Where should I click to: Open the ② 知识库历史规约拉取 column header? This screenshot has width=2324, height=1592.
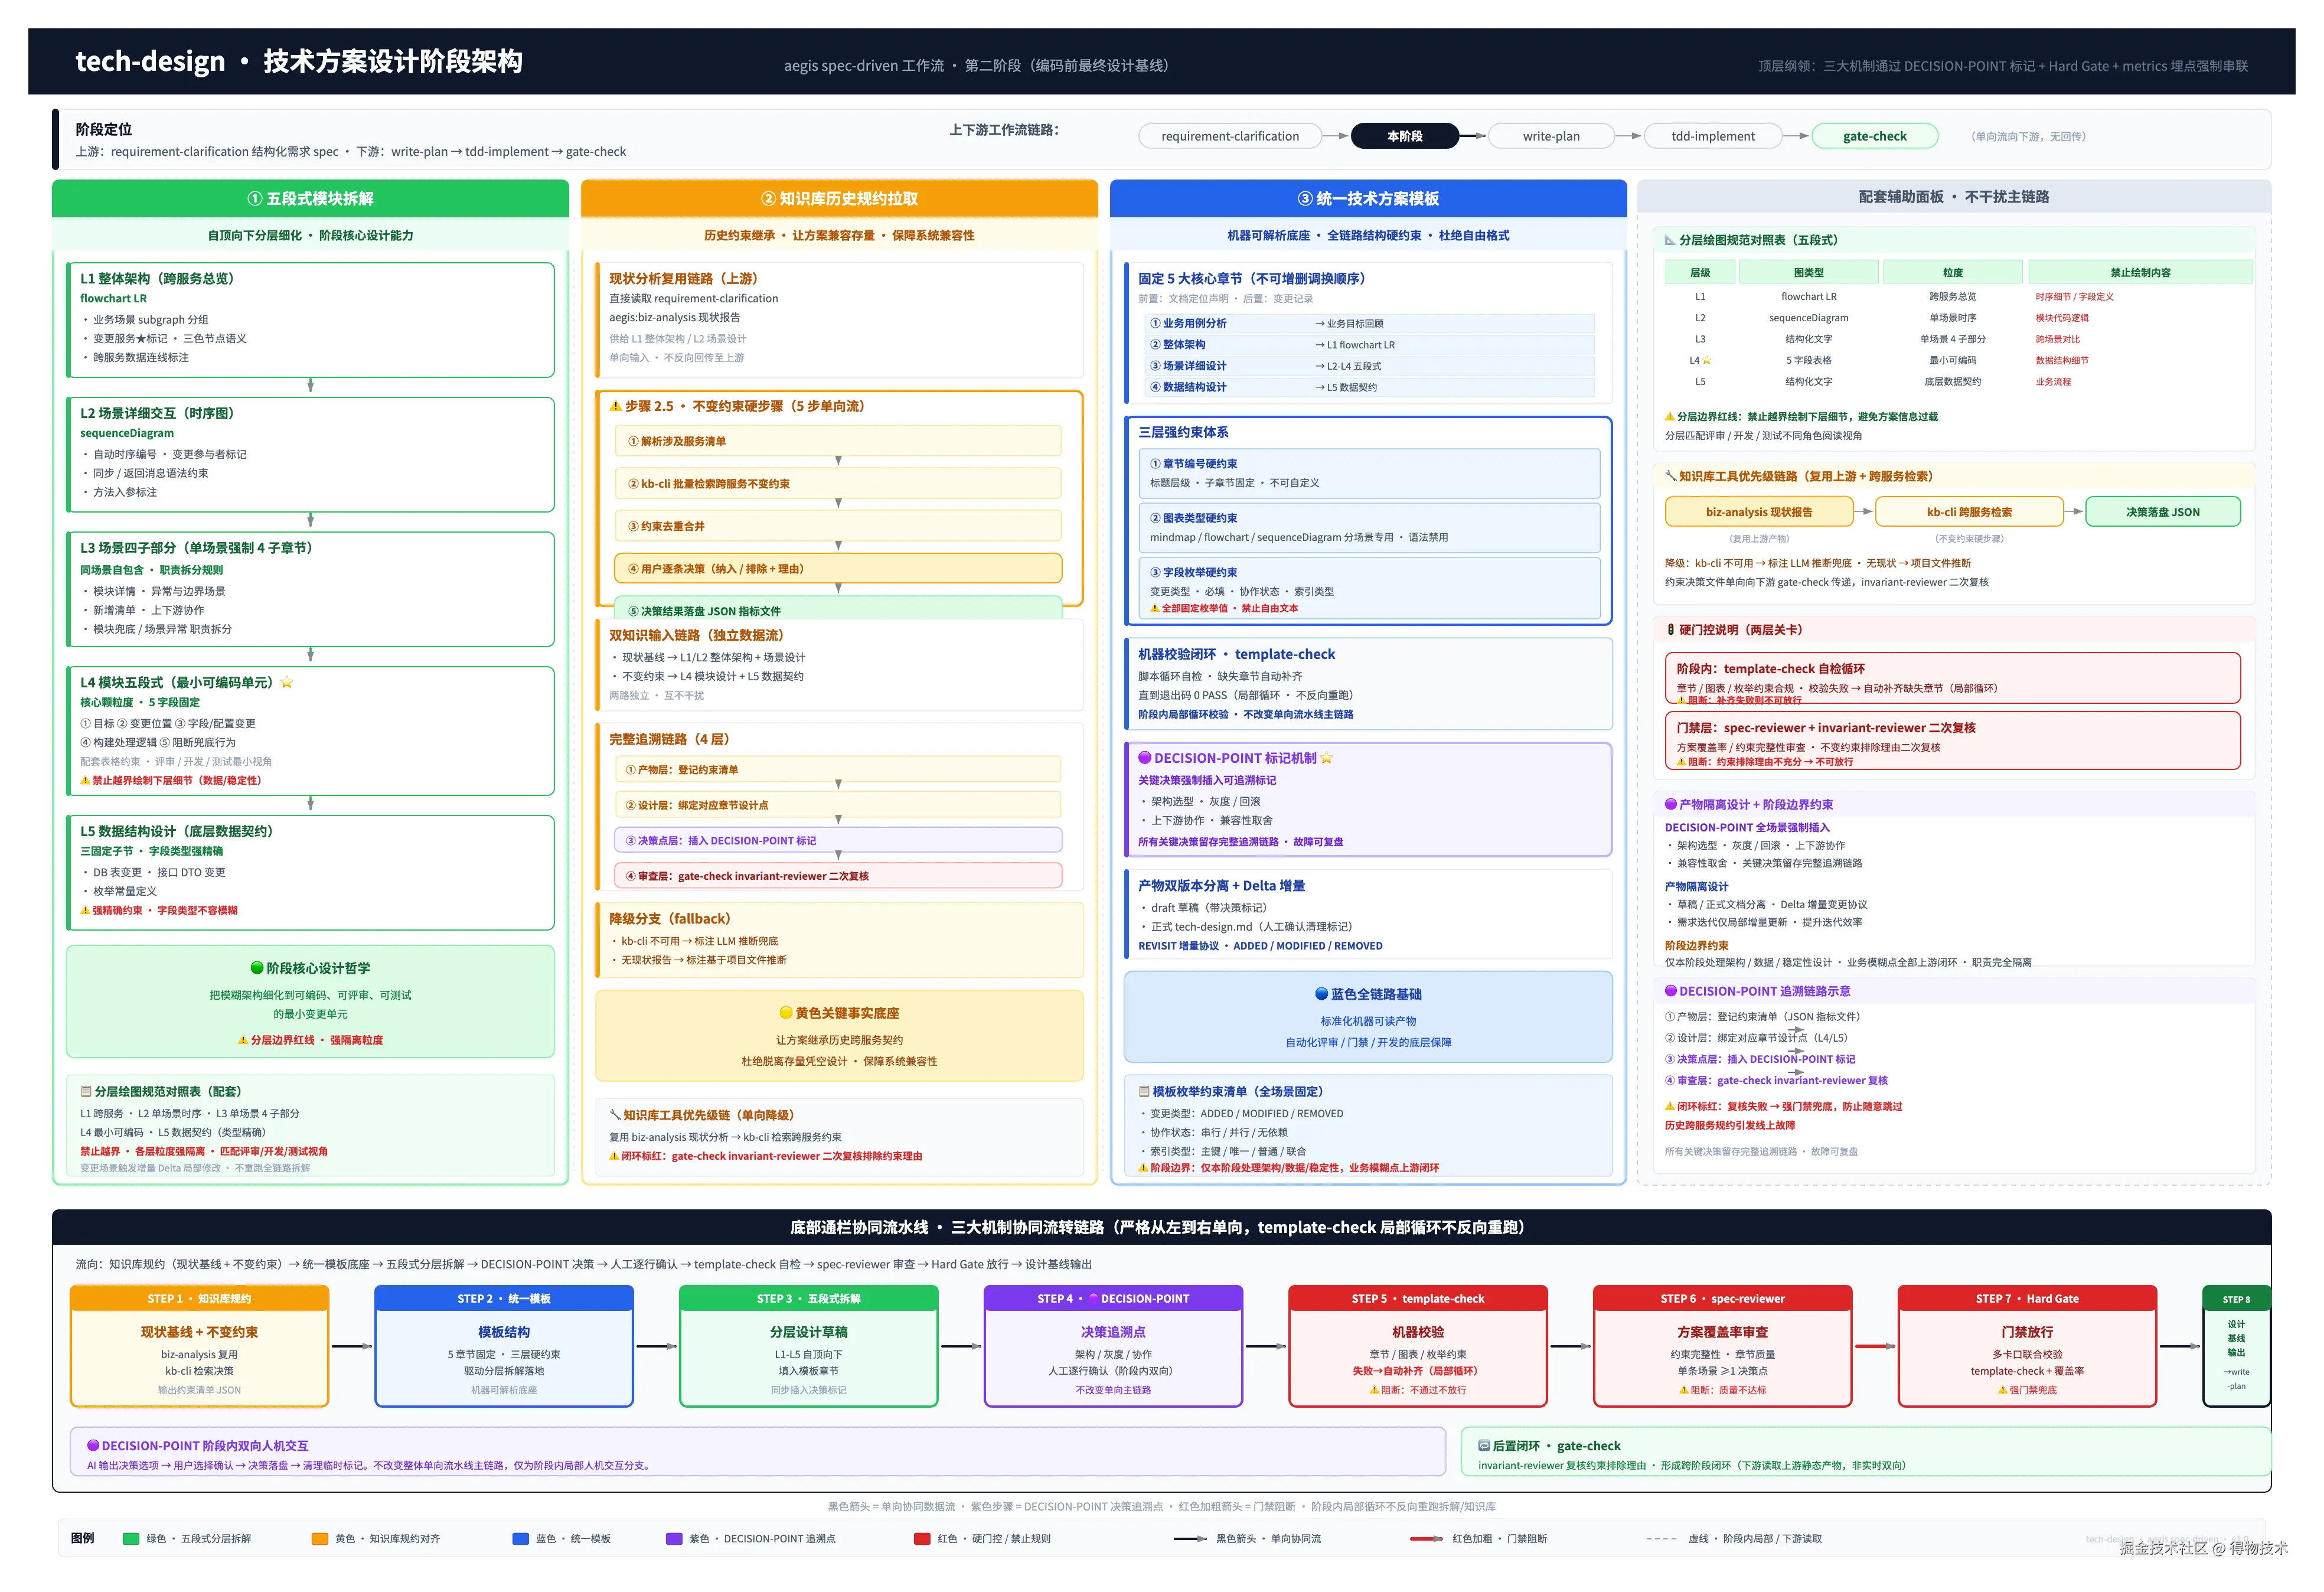click(x=839, y=198)
